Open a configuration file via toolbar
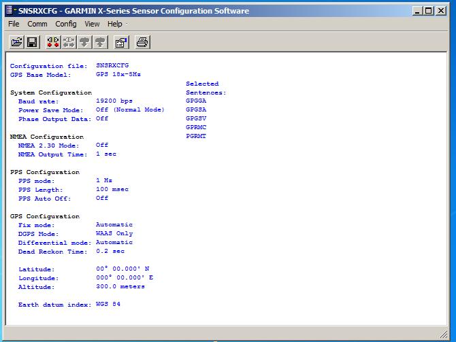The width and height of the screenshot is (456, 342). click(x=16, y=42)
